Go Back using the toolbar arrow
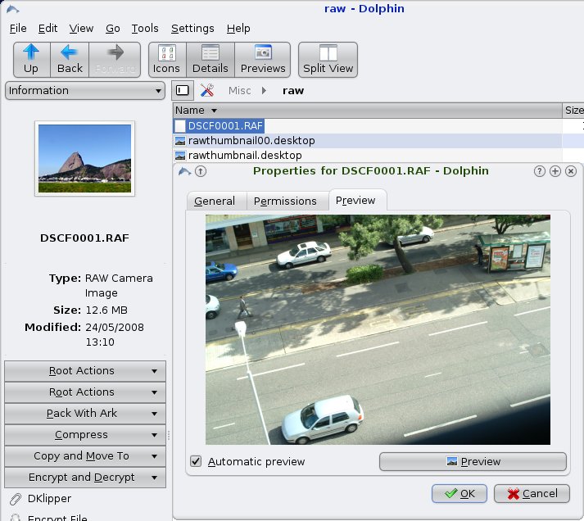584x521 pixels. [x=70, y=59]
